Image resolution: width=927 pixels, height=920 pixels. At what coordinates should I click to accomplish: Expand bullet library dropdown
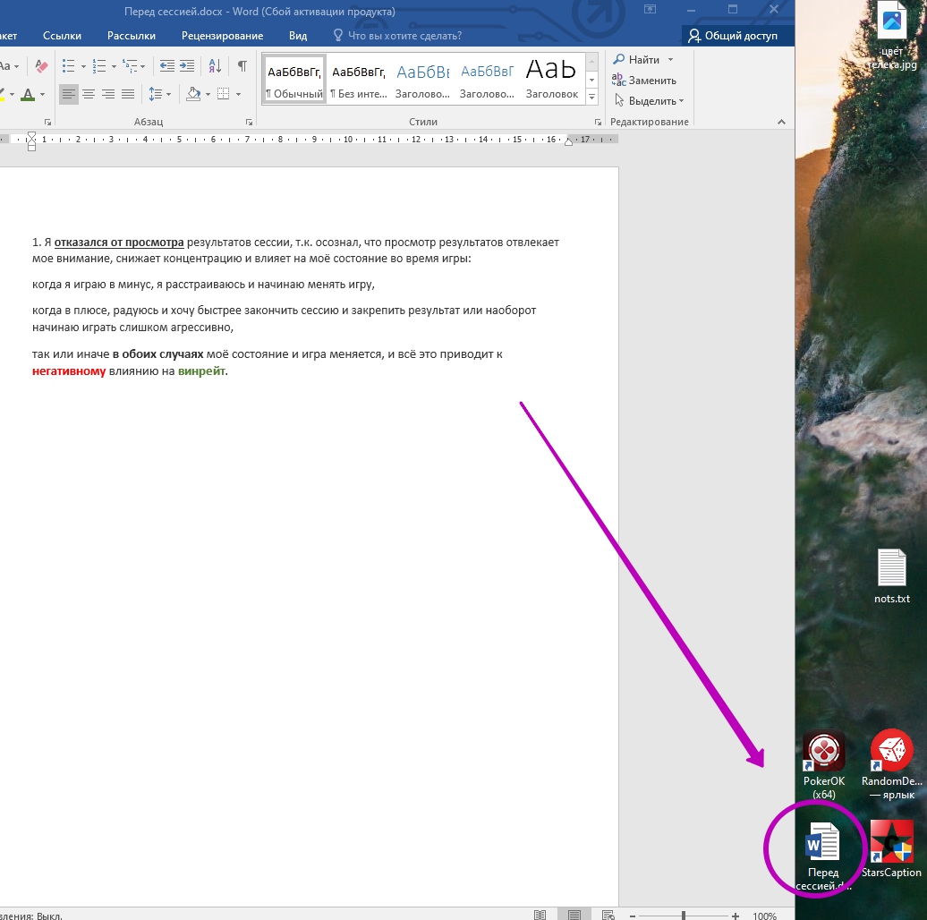point(83,66)
